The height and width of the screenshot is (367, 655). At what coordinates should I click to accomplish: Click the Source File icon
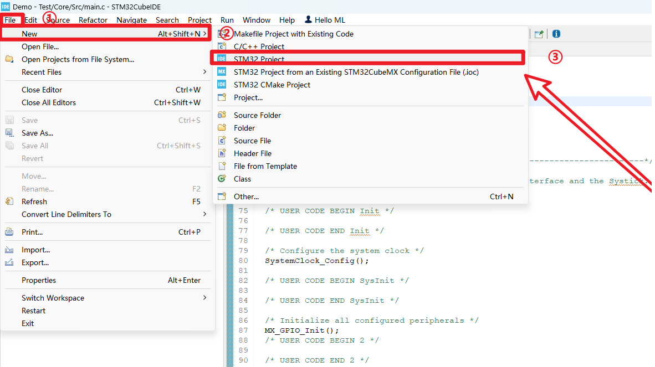pos(222,141)
